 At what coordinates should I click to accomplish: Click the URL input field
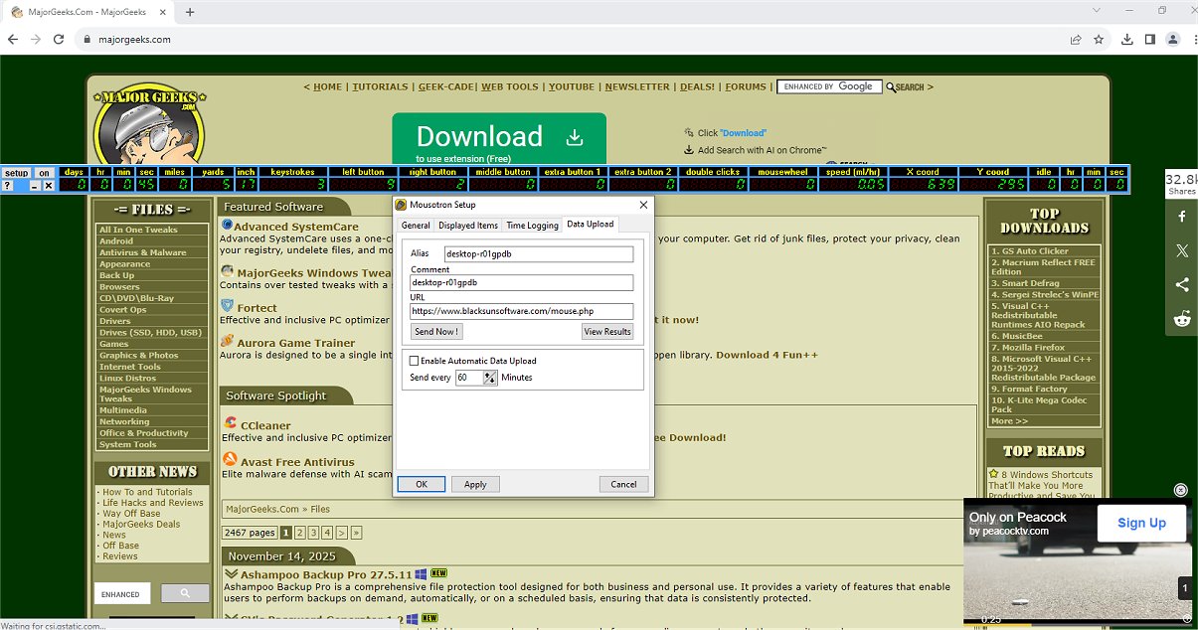[521, 311]
